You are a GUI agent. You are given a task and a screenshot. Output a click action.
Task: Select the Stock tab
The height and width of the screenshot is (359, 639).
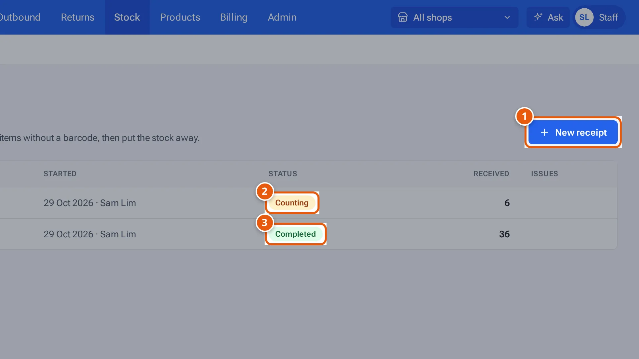click(127, 17)
